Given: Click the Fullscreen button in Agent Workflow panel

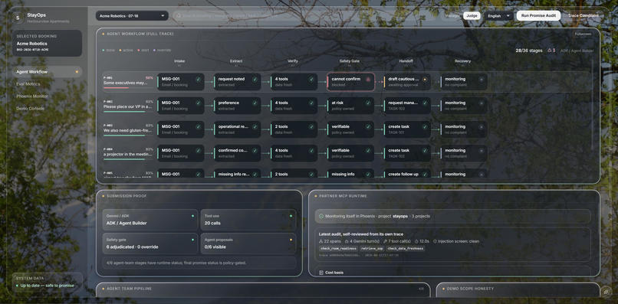Looking at the screenshot, I should 583,34.
